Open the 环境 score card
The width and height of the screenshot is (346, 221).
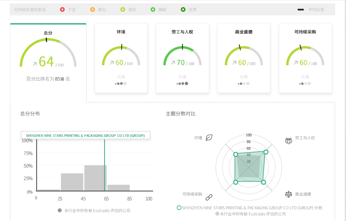[121, 58]
